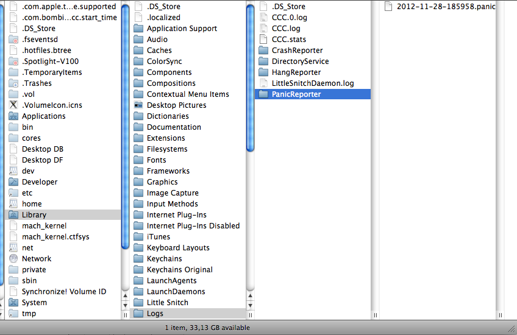Open the ColorSync folder
This screenshot has width=517, height=335.
click(188, 62)
